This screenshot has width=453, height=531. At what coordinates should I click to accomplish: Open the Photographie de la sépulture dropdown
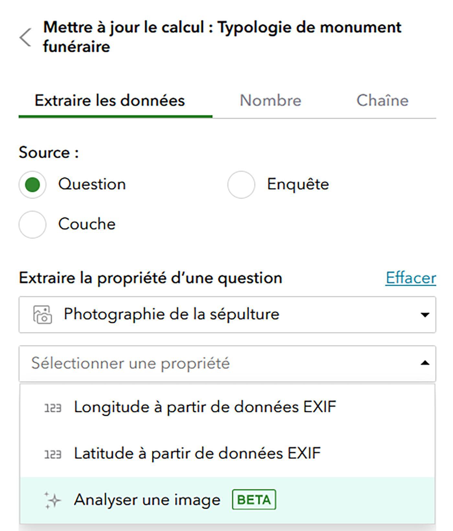coord(227,315)
